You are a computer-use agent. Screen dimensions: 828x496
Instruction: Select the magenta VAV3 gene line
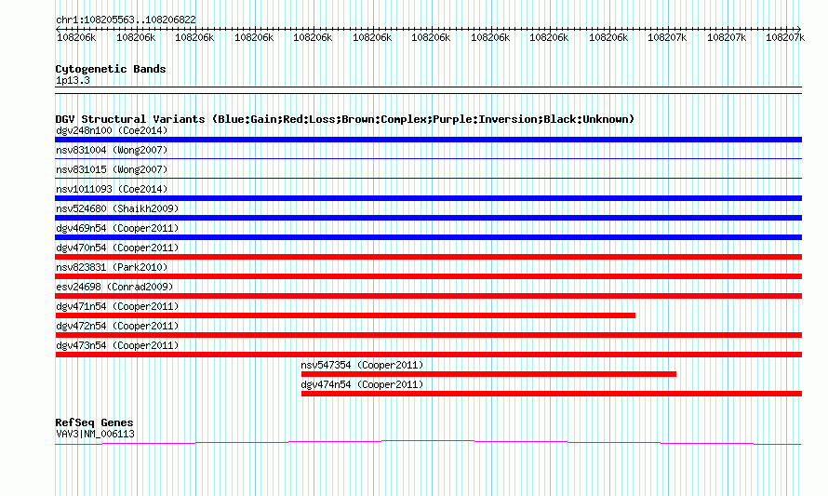pyautogui.click(x=428, y=442)
